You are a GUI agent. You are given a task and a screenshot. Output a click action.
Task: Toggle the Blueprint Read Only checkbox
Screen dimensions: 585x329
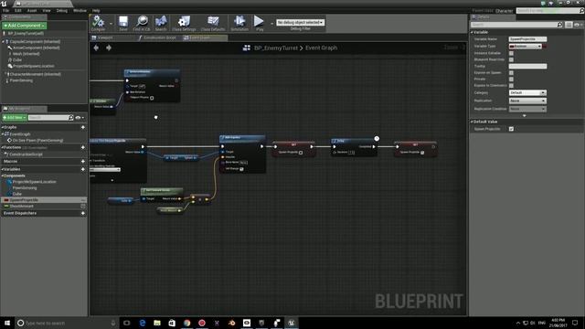pyautogui.click(x=511, y=59)
